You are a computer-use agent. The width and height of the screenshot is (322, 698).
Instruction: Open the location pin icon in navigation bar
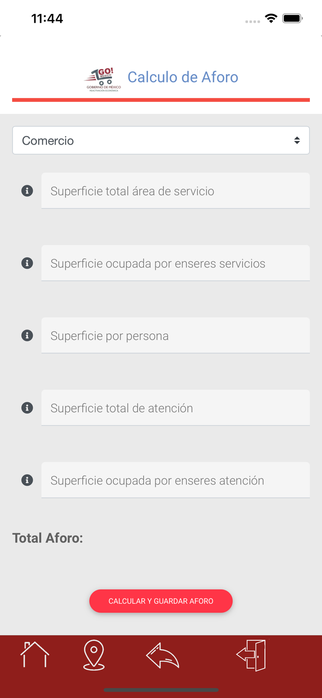tap(94, 655)
